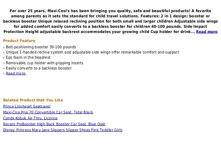Click the Eps foam in the headrest item
Image resolution: width=221 pixels, height=157 pixels.
28,58
